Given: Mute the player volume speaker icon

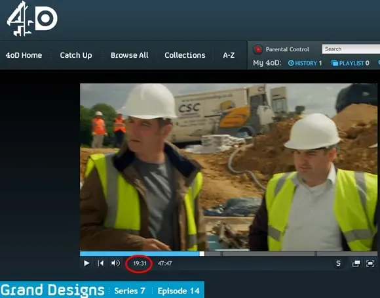Looking at the screenshot, I should click(x=115, y=263).
